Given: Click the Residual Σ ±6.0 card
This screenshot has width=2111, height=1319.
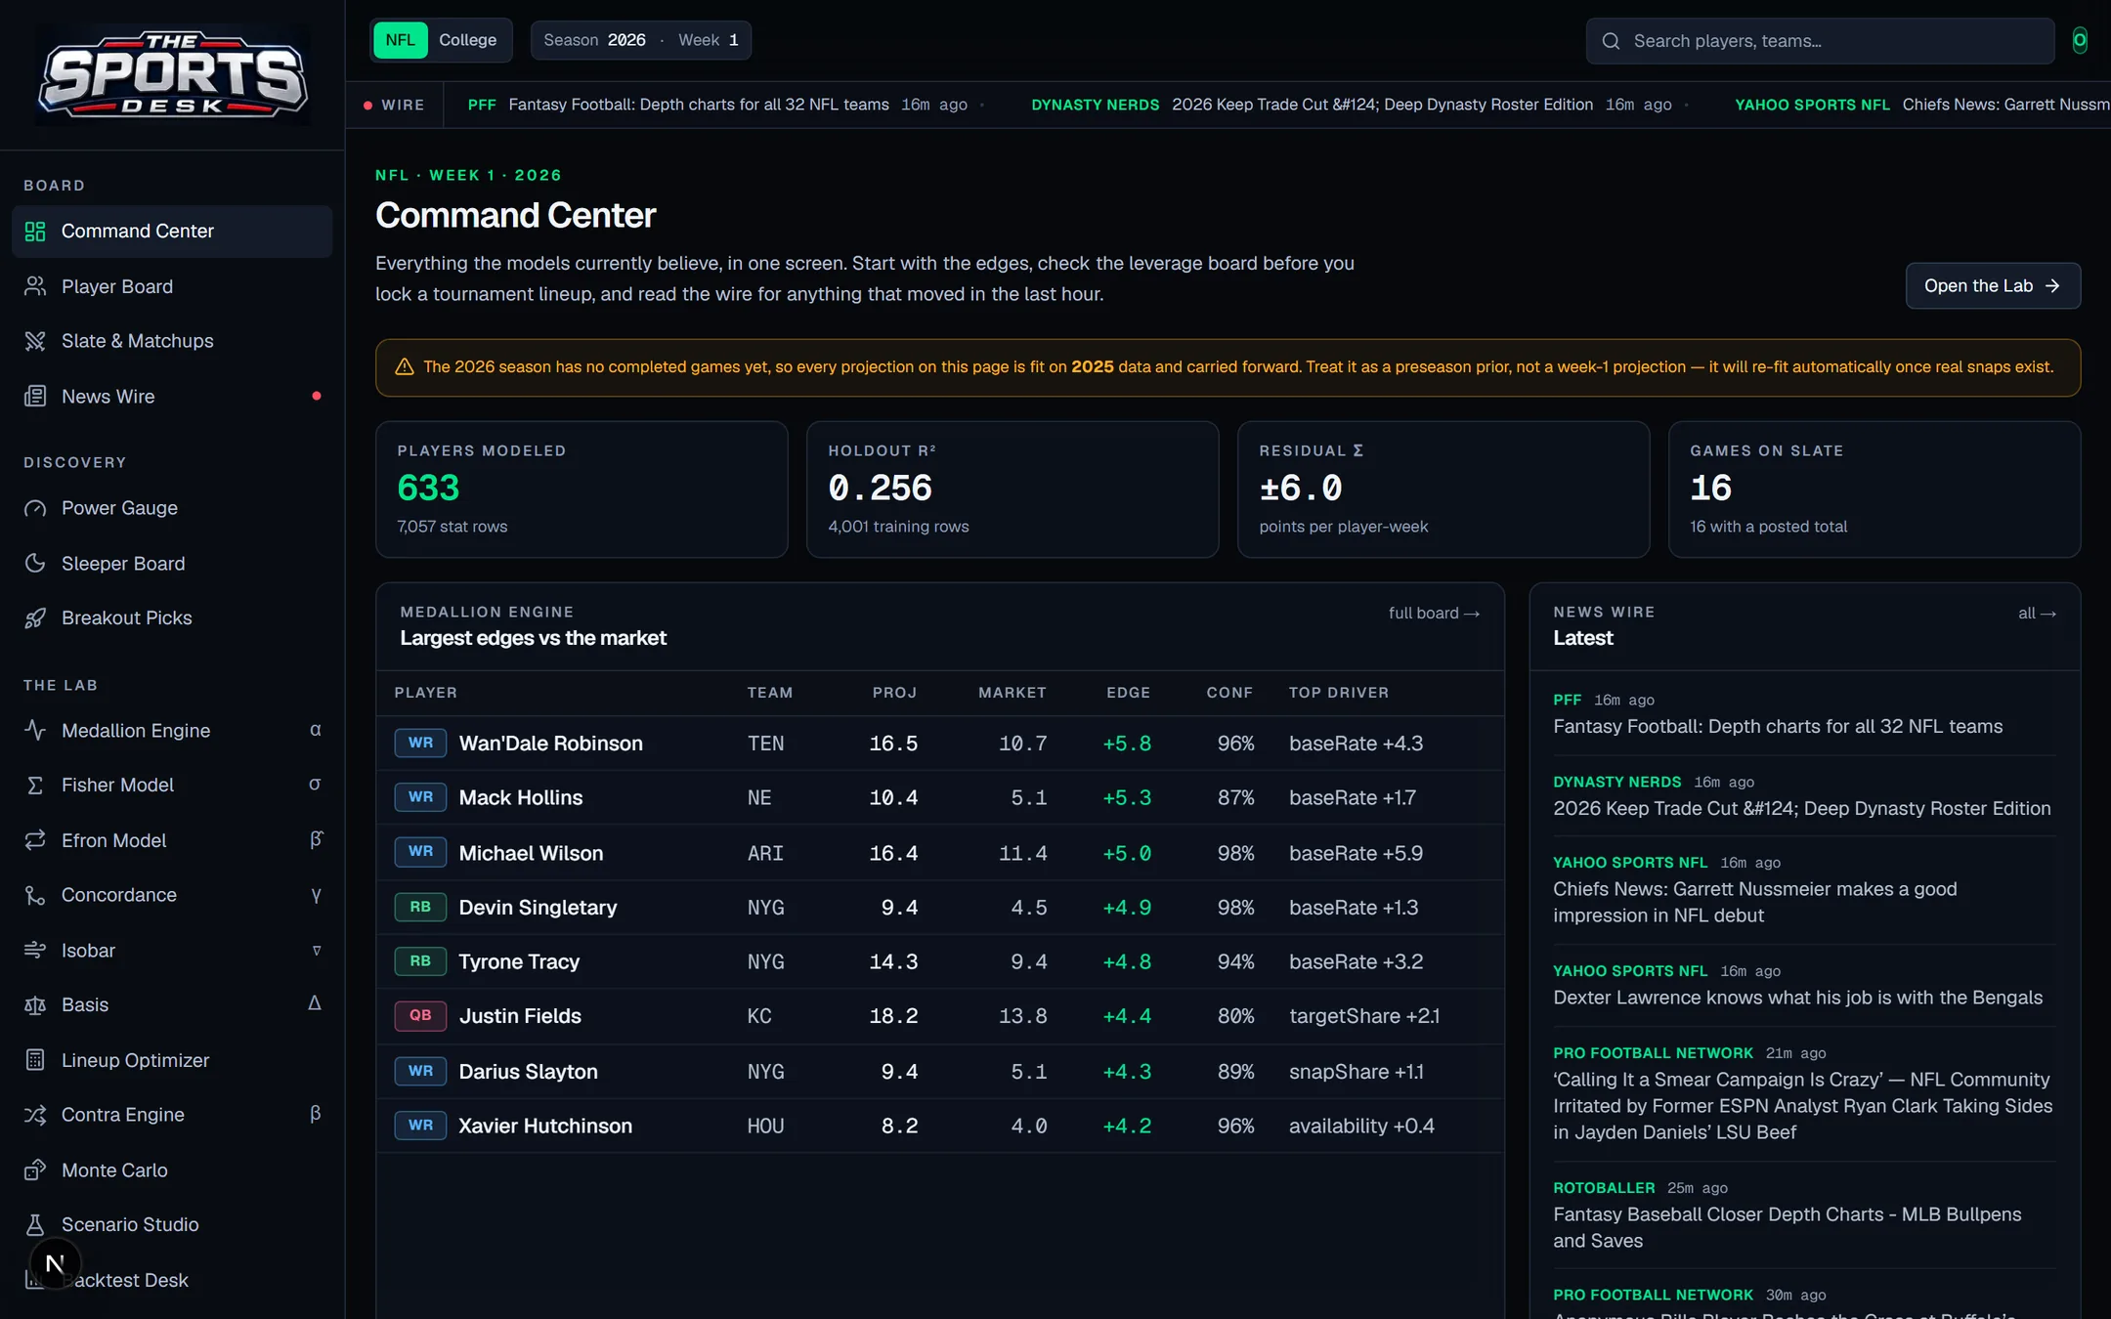Looking at the screenshot, I should [x=1443, y=489].
